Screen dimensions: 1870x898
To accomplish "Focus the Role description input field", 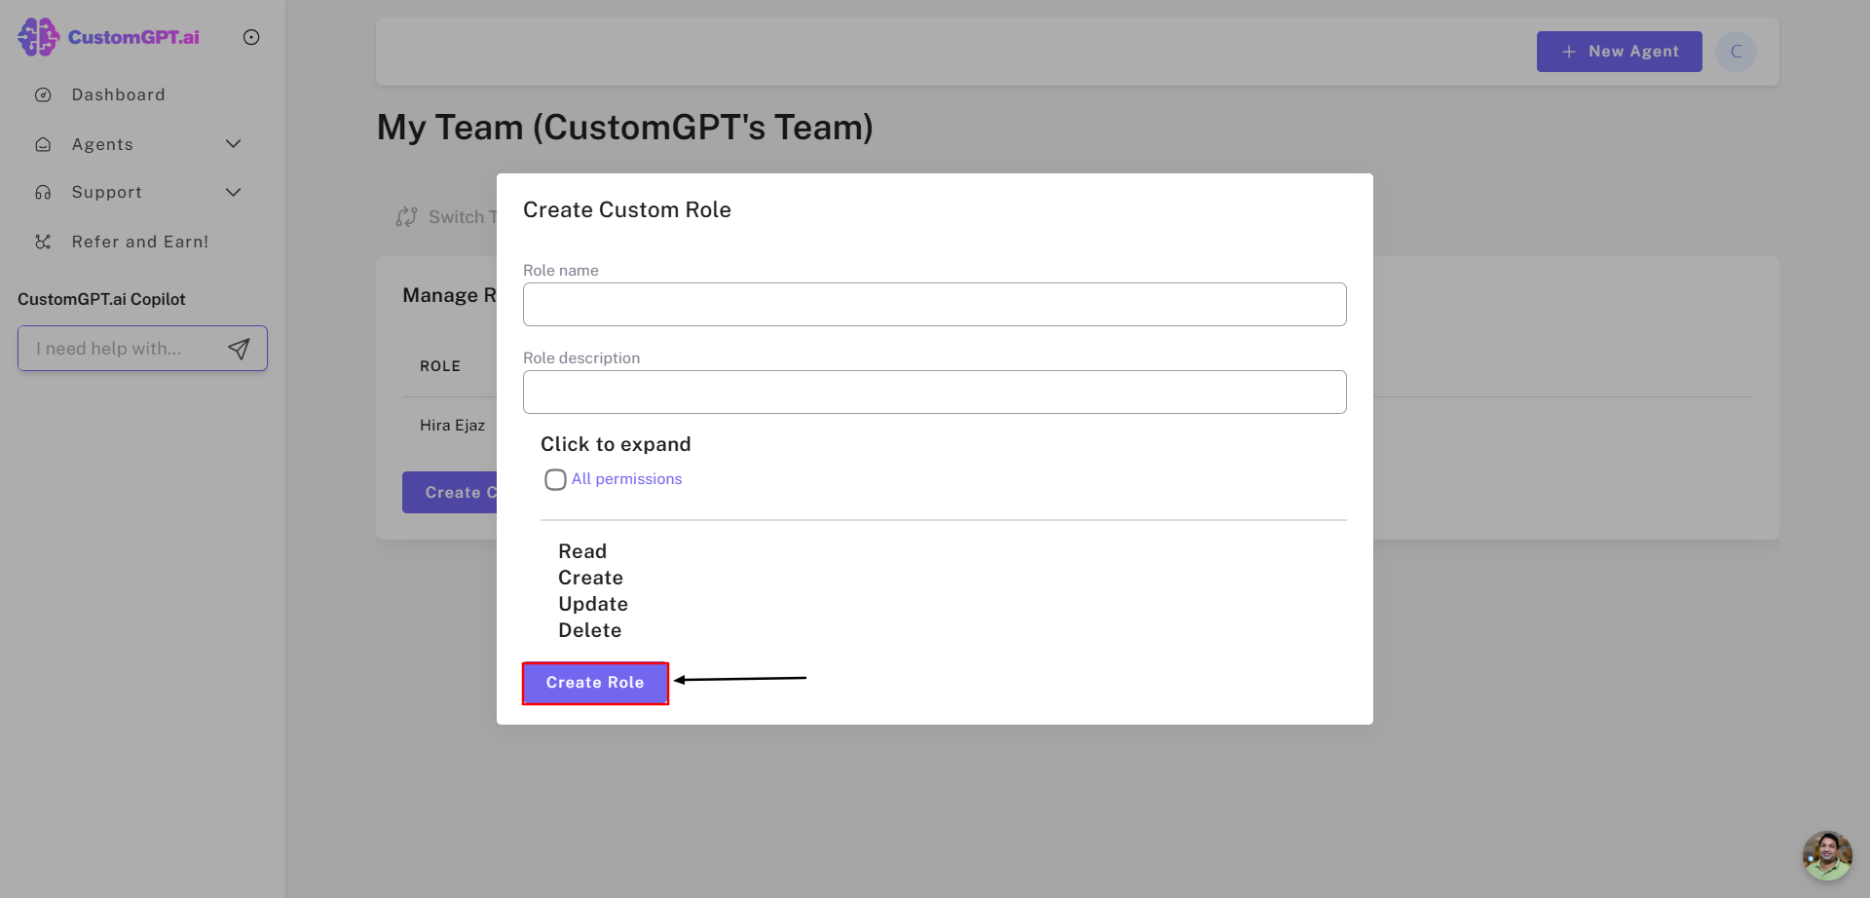I will [x=935, y=393].
